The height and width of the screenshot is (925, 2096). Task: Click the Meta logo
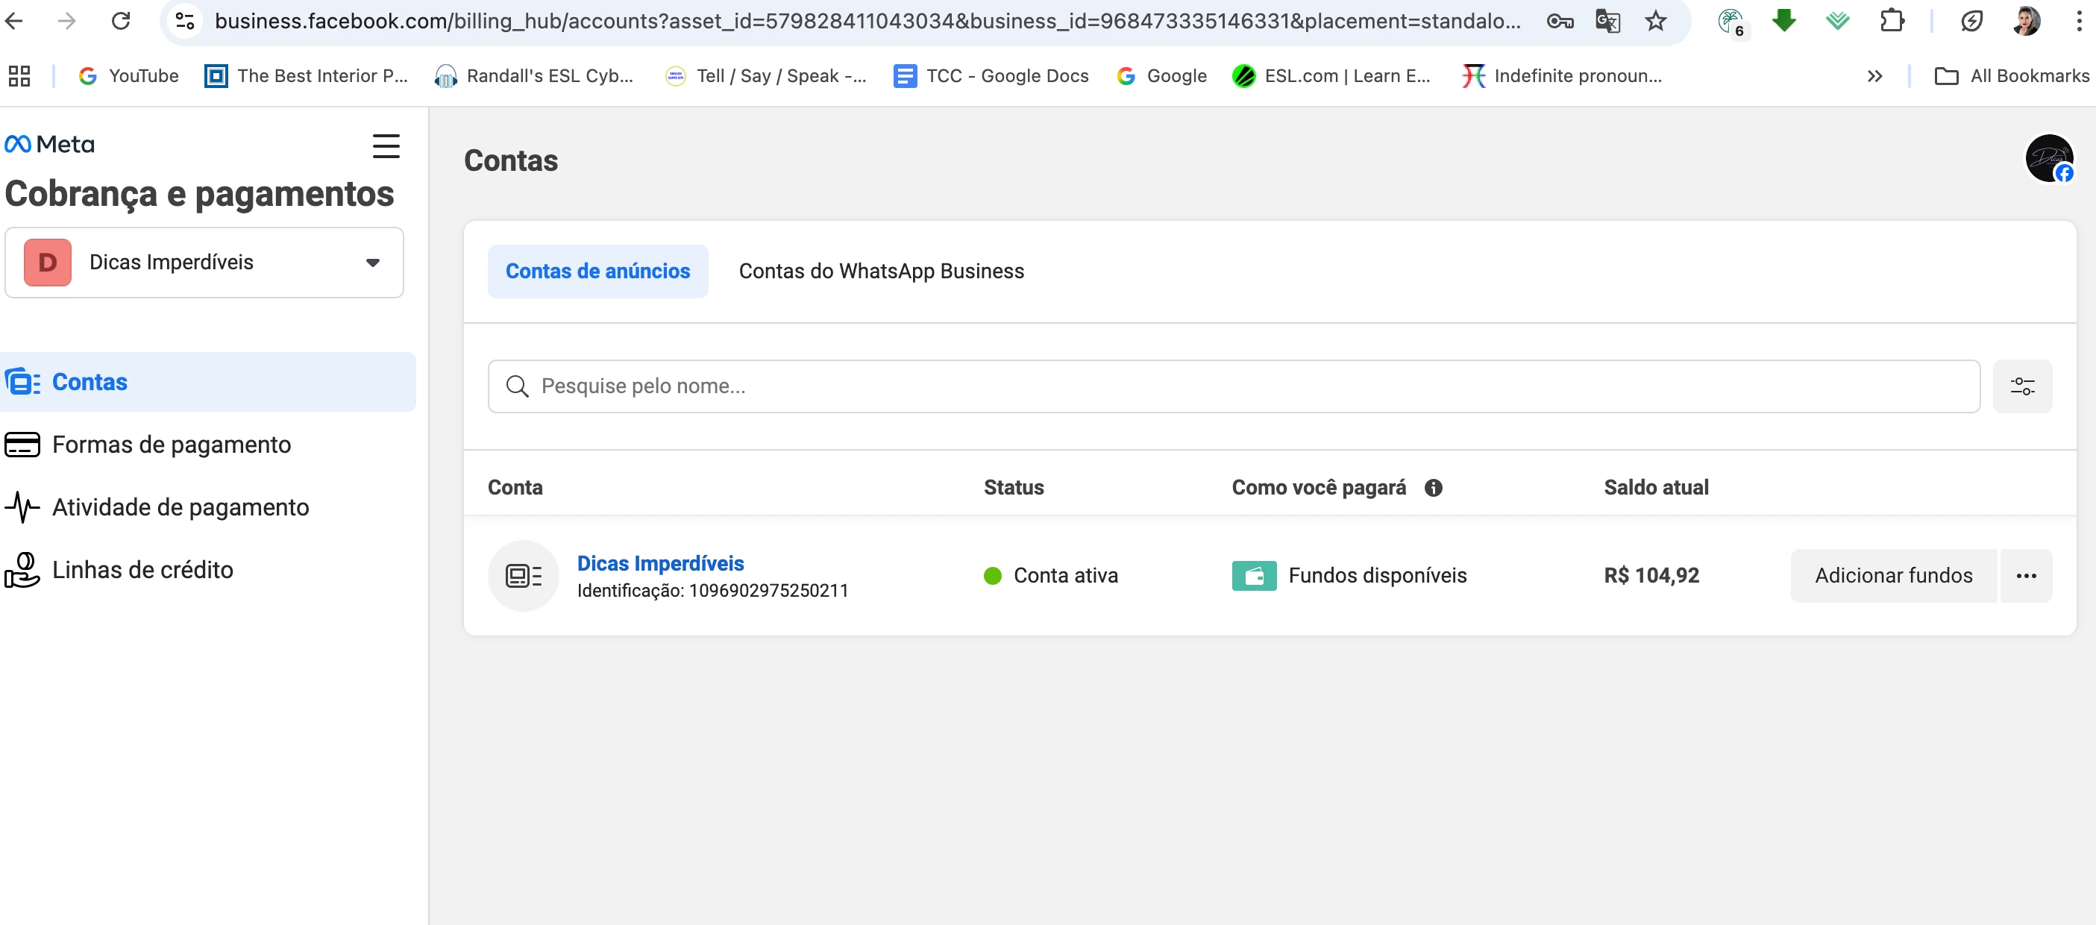click(50, 145)
